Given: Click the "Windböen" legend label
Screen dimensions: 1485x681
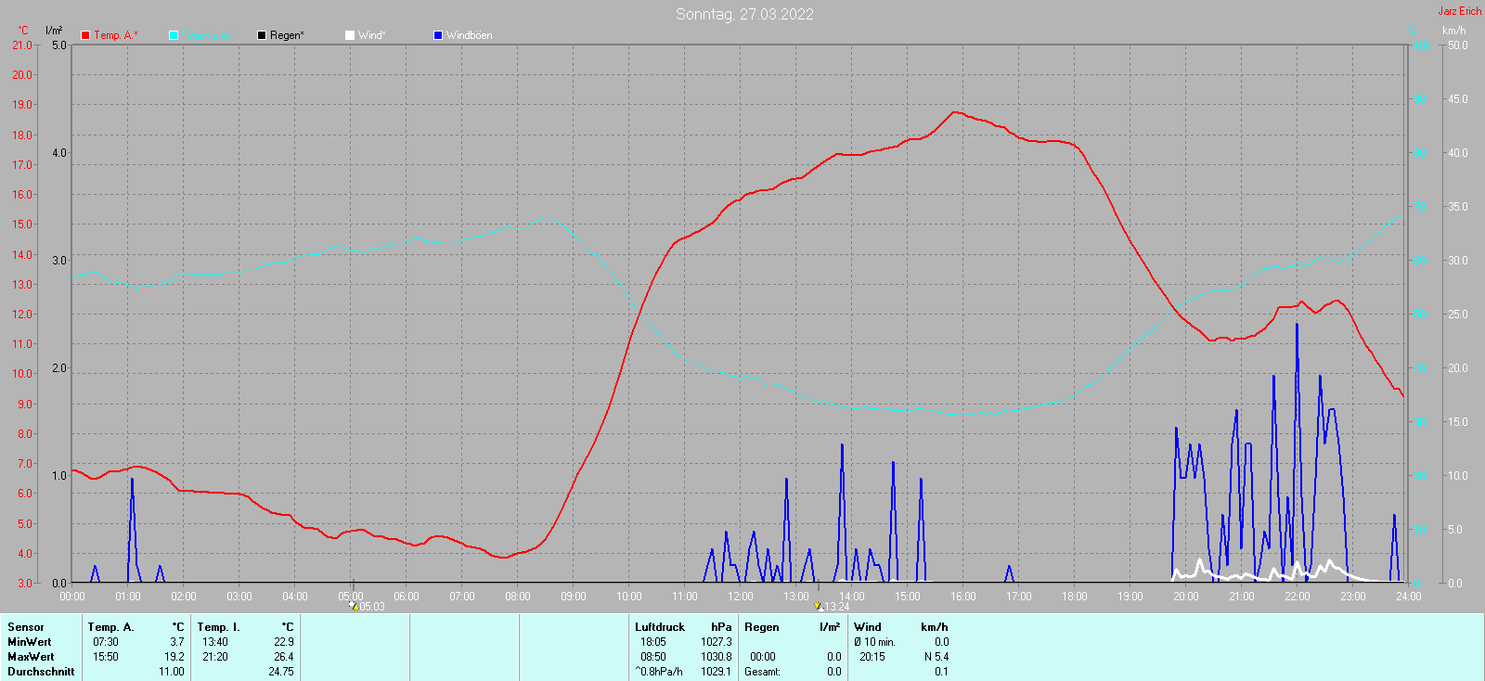Looking at the screenshot, I should pos(470,35).
